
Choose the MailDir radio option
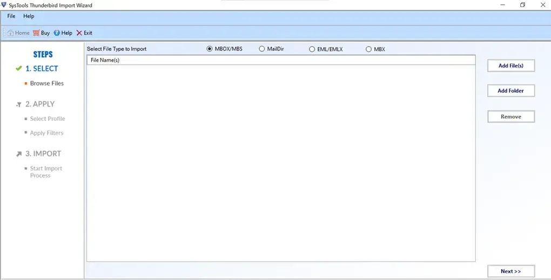pos(262,49)
